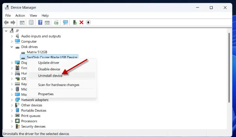Toggle the action pane toolbar icon
This screenshot has height=137, width=236.
coord(47,22)
